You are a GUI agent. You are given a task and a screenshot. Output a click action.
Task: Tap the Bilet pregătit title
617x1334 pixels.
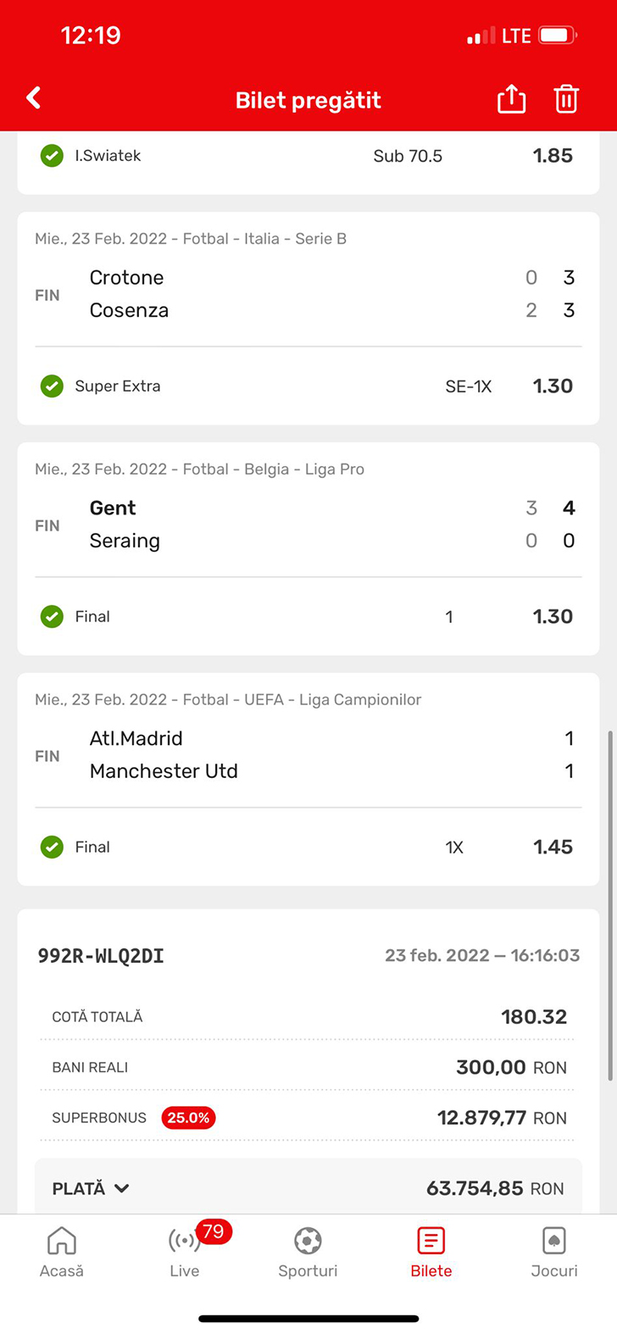(308, 100)
